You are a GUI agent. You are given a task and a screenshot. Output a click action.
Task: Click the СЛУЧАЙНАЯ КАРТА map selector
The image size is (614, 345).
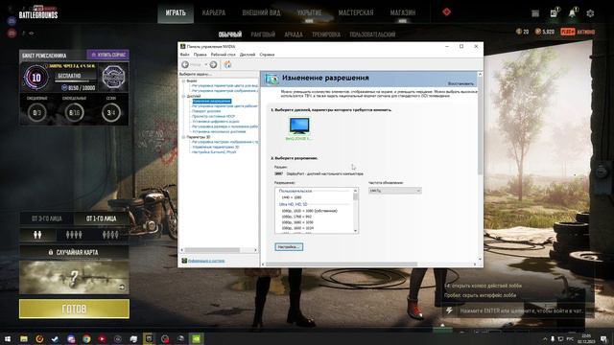coord(74,252)
